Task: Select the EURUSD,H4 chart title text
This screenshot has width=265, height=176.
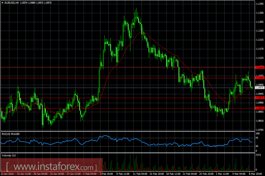Action: 12,3
